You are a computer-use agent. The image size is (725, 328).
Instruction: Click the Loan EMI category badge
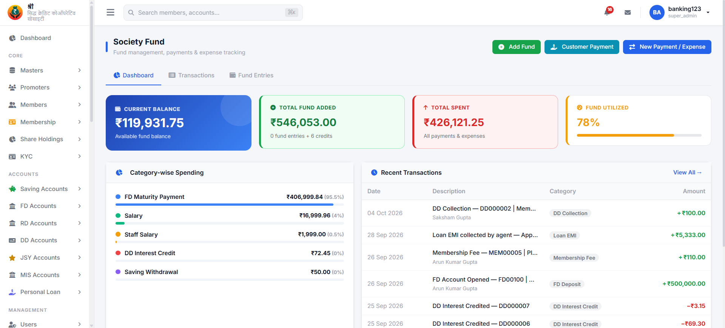pyautogui.click(x=565, y=236)
